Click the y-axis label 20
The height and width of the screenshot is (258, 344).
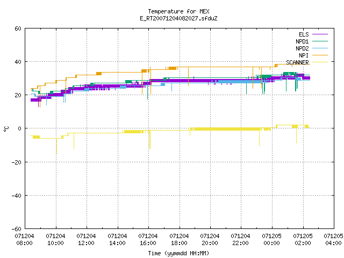click(18, 95)
